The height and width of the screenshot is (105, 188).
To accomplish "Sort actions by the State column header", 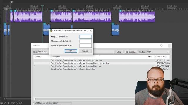I will tap(150, 57).
